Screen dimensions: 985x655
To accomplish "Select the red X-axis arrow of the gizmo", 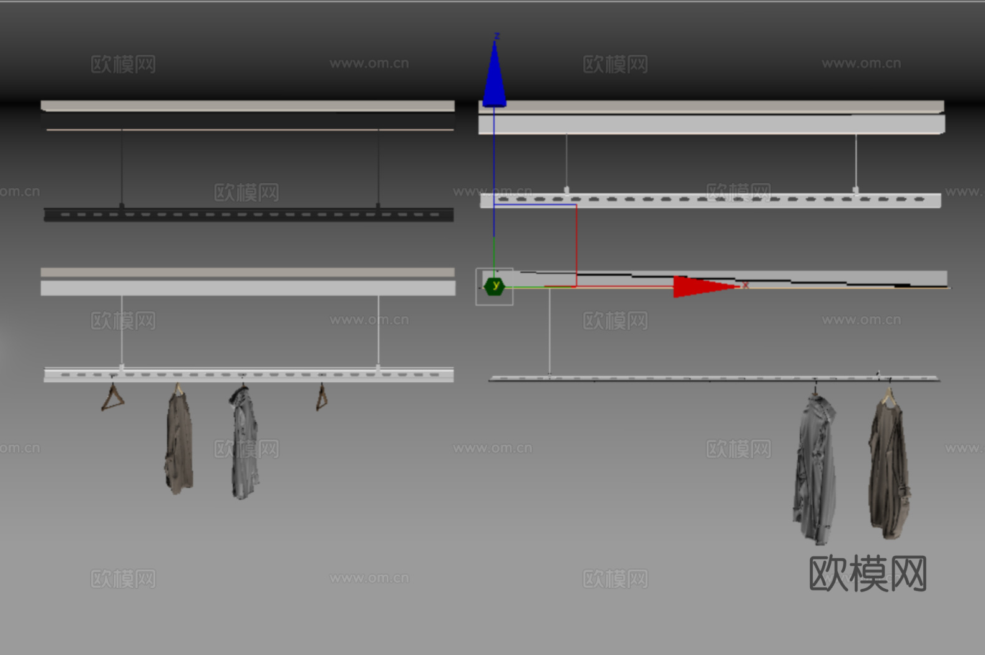I will pos(706,287).
